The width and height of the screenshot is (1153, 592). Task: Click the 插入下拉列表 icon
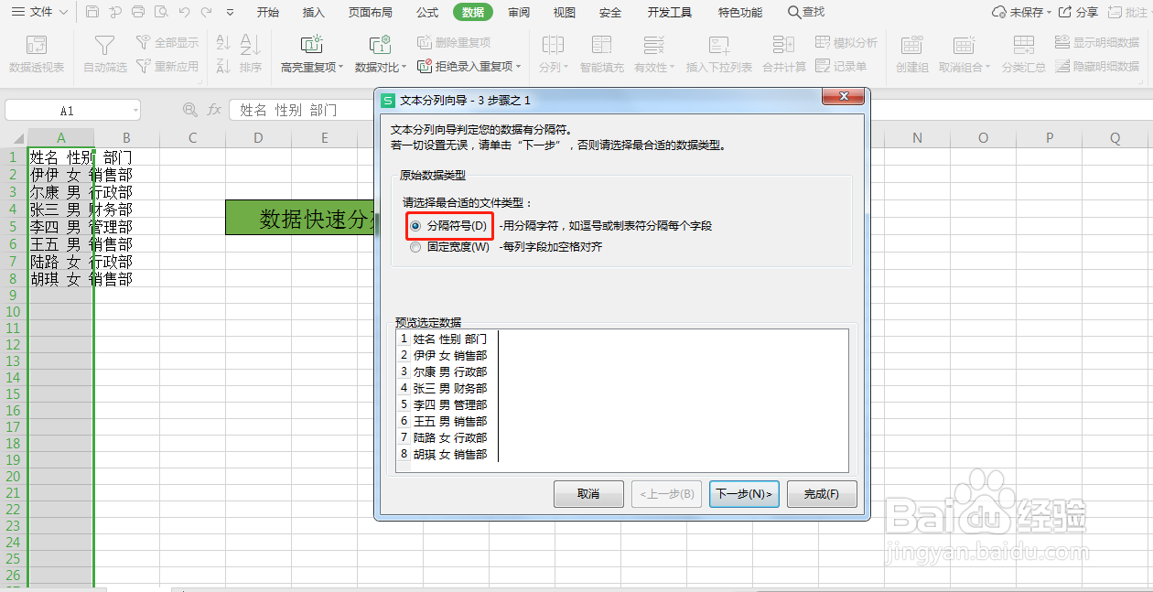pos(719,46)
